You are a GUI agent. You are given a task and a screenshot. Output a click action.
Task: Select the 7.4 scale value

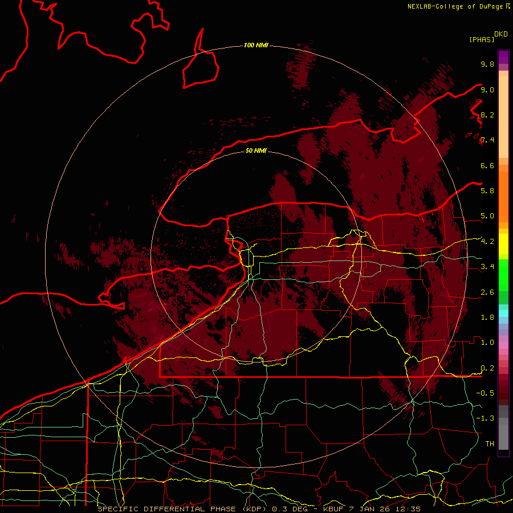(487, 140)
